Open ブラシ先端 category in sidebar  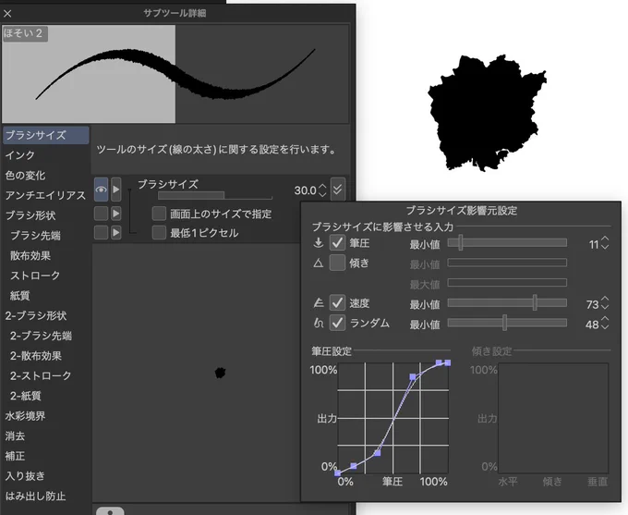[x=35, y=236]
